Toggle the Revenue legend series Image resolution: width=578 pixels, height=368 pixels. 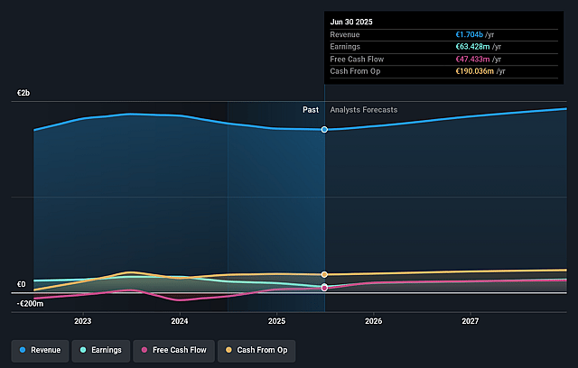(40, 350)
